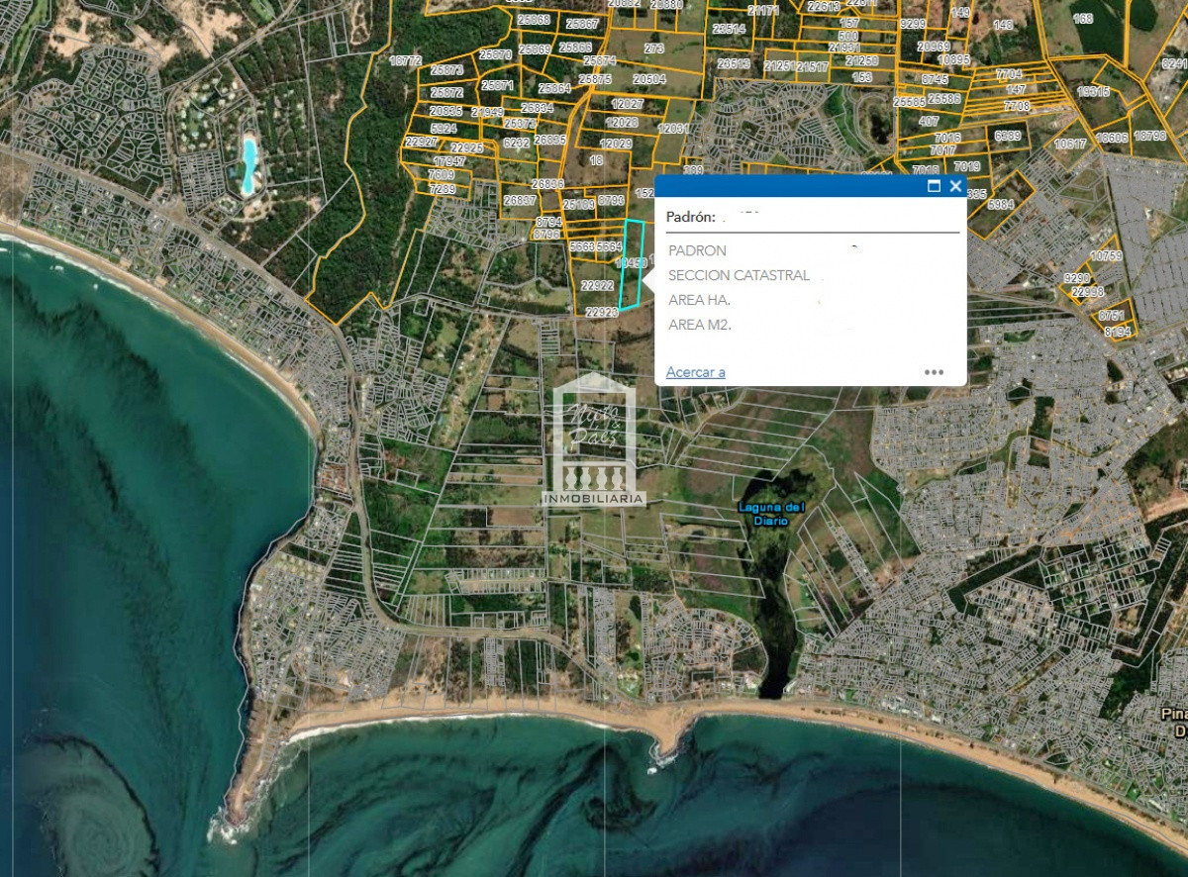Viewport: 1188px width, 877px height.
Task: Select the cyan highlighted parcel
Action: tap(632, 263)
